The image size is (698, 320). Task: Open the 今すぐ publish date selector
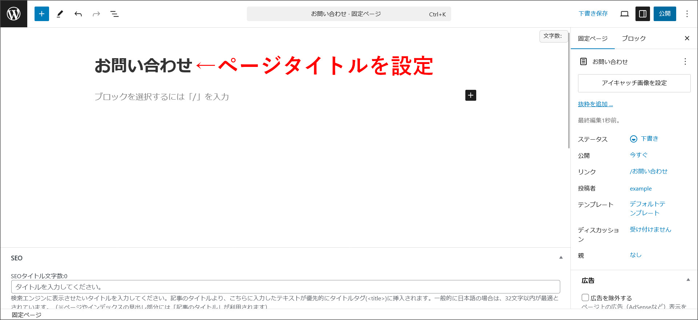tap(639, 155)
